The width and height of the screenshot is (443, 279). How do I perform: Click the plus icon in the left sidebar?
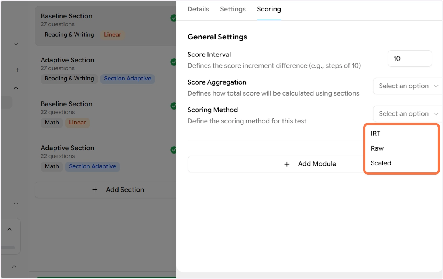tap(17, 70)
